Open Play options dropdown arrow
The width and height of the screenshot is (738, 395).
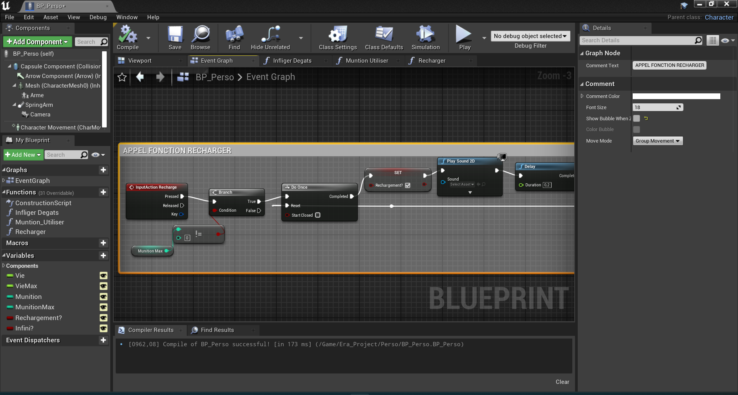coord(484,38)
